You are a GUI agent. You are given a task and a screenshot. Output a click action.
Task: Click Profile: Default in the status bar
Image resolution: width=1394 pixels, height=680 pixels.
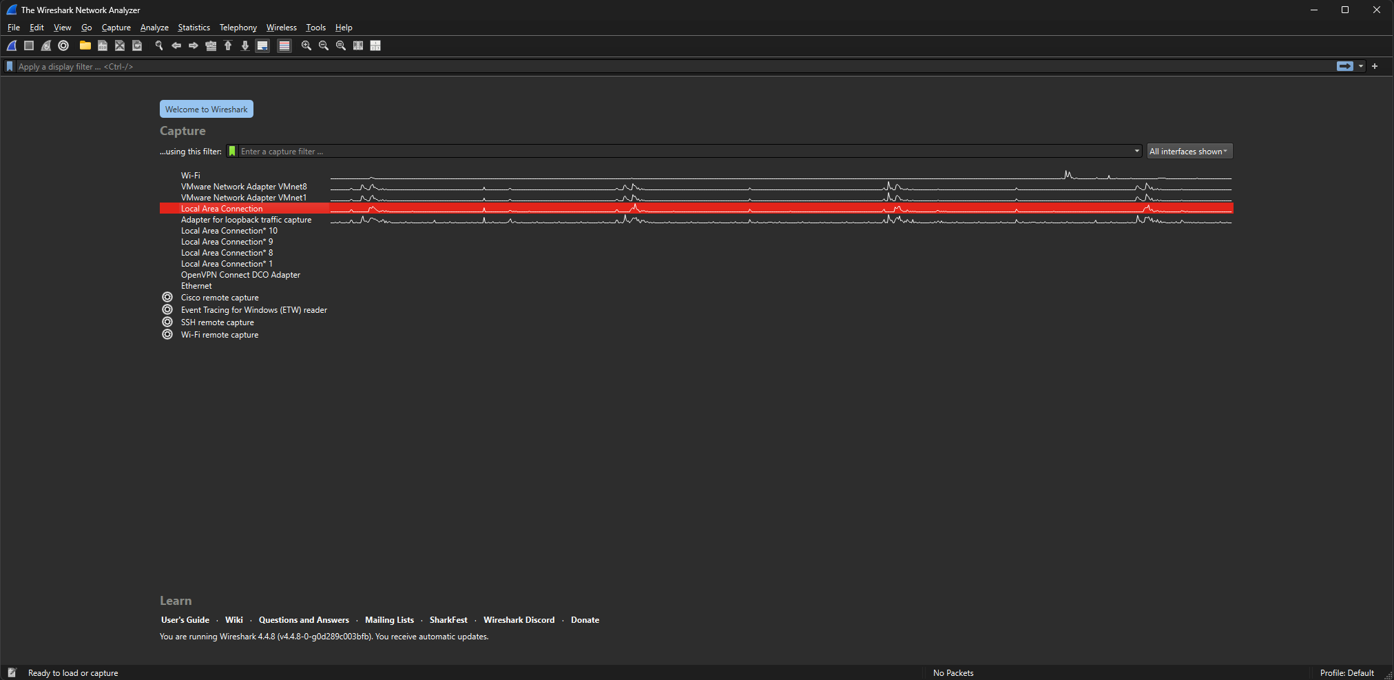pos(1346,673)
